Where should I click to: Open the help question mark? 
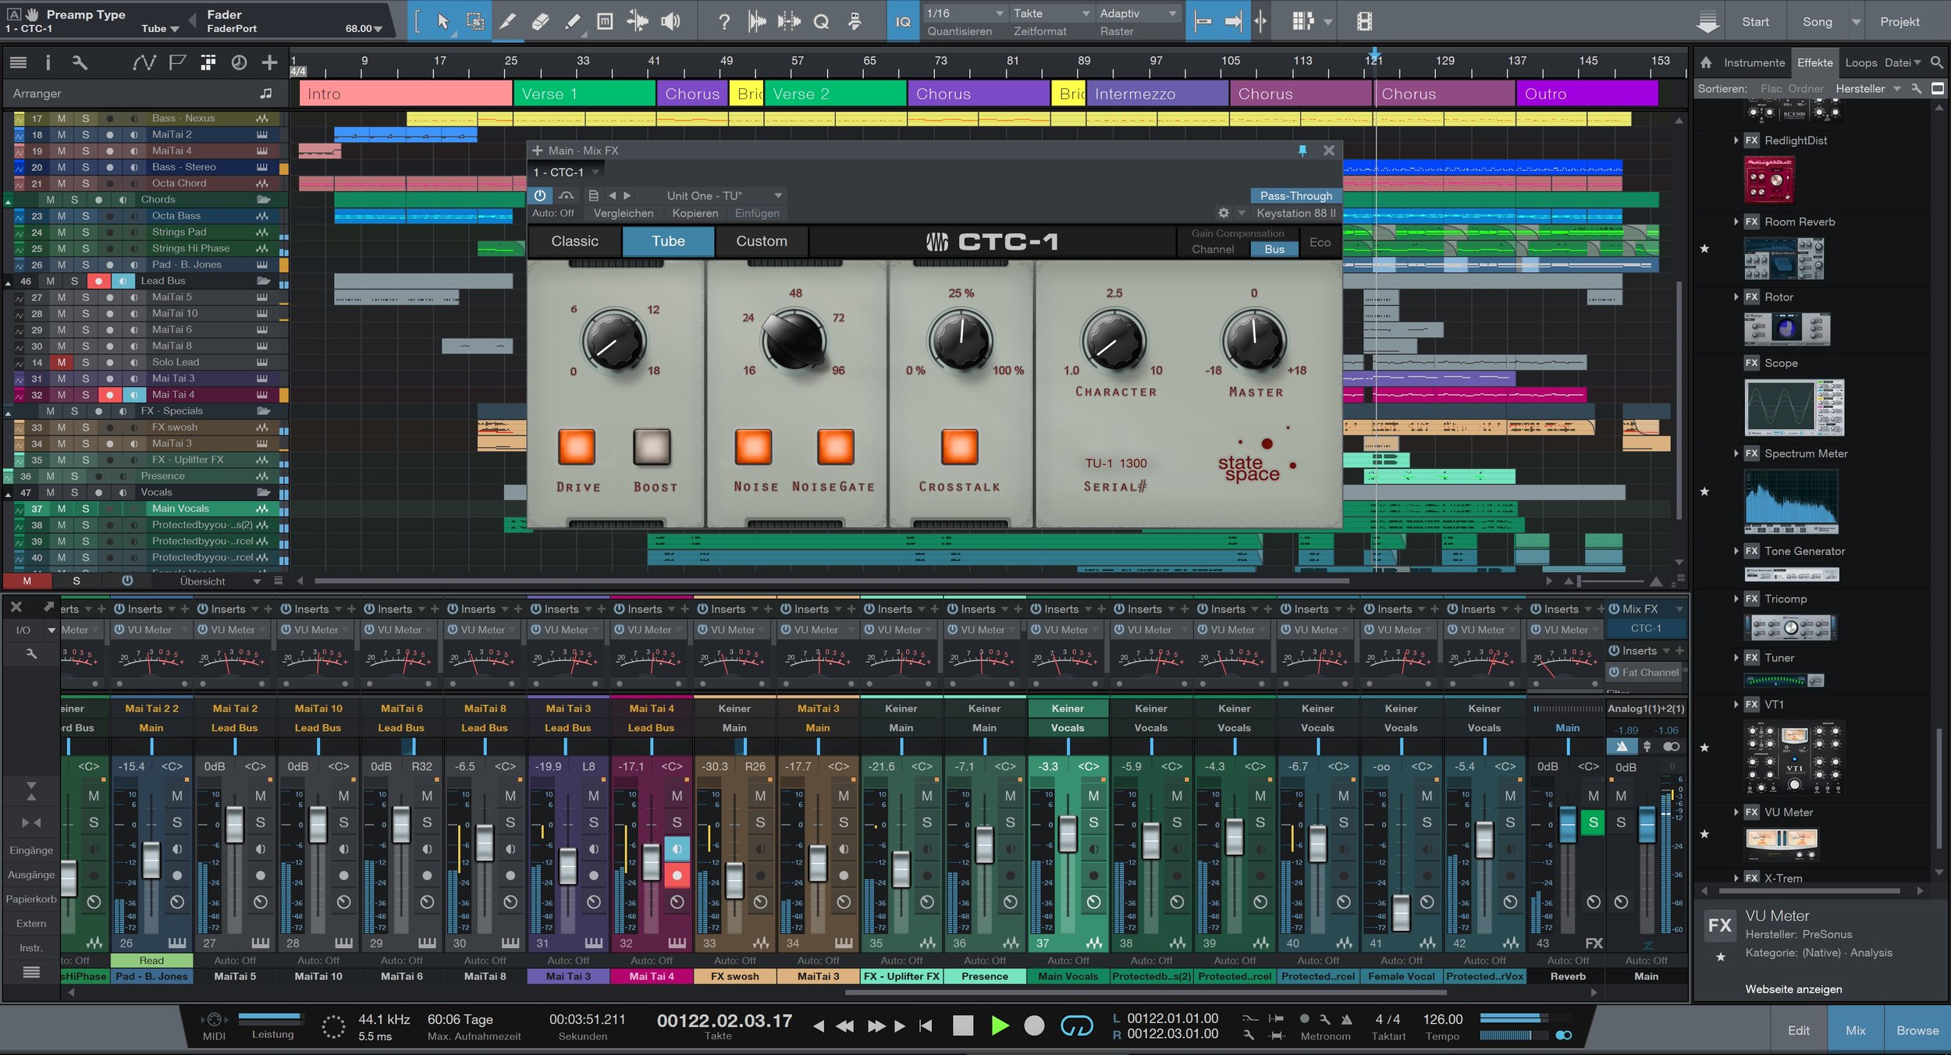724,21
